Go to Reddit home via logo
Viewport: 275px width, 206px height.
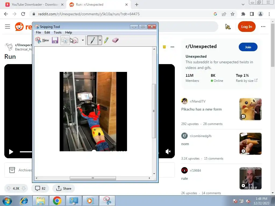tap(24, 27)
